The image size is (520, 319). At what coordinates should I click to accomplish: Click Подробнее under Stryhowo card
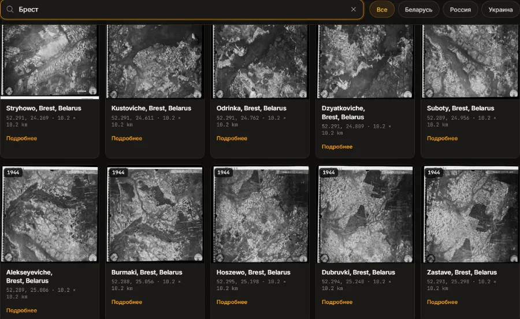(21, 138)
